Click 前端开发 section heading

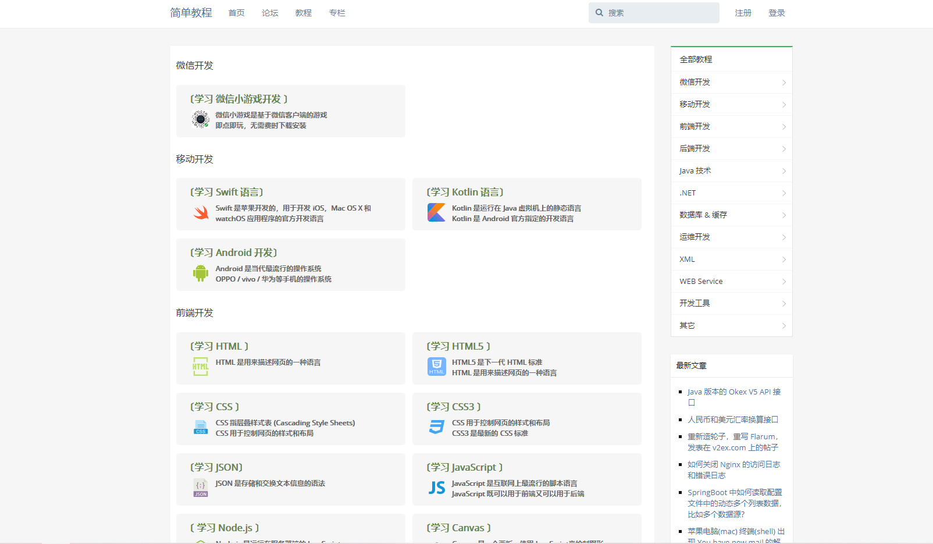pyautogui.click(x=195, y=313)
